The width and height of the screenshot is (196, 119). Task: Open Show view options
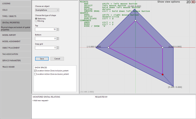click(169, 2)
